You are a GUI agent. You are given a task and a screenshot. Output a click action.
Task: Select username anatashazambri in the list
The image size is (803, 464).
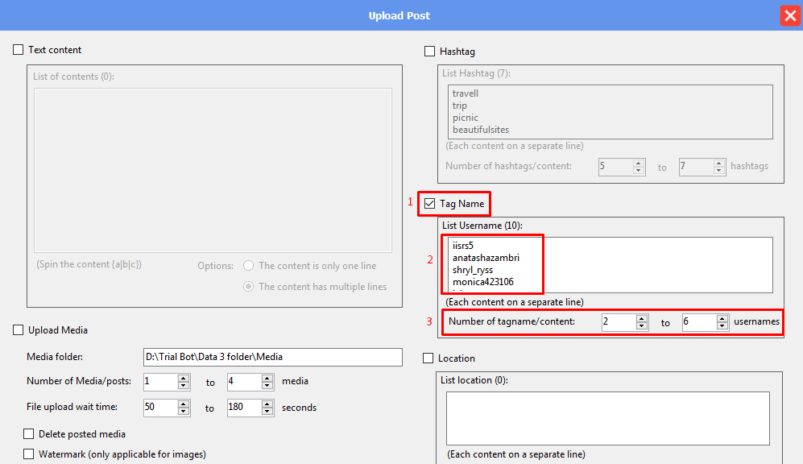pyautogui.click(x=486, y=258)
